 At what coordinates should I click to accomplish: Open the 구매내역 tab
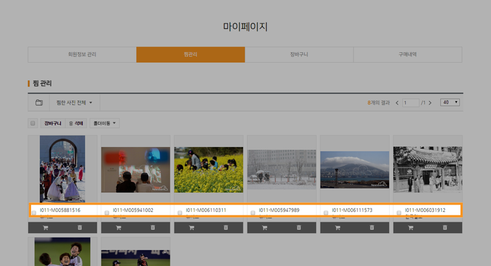(408, 55)
